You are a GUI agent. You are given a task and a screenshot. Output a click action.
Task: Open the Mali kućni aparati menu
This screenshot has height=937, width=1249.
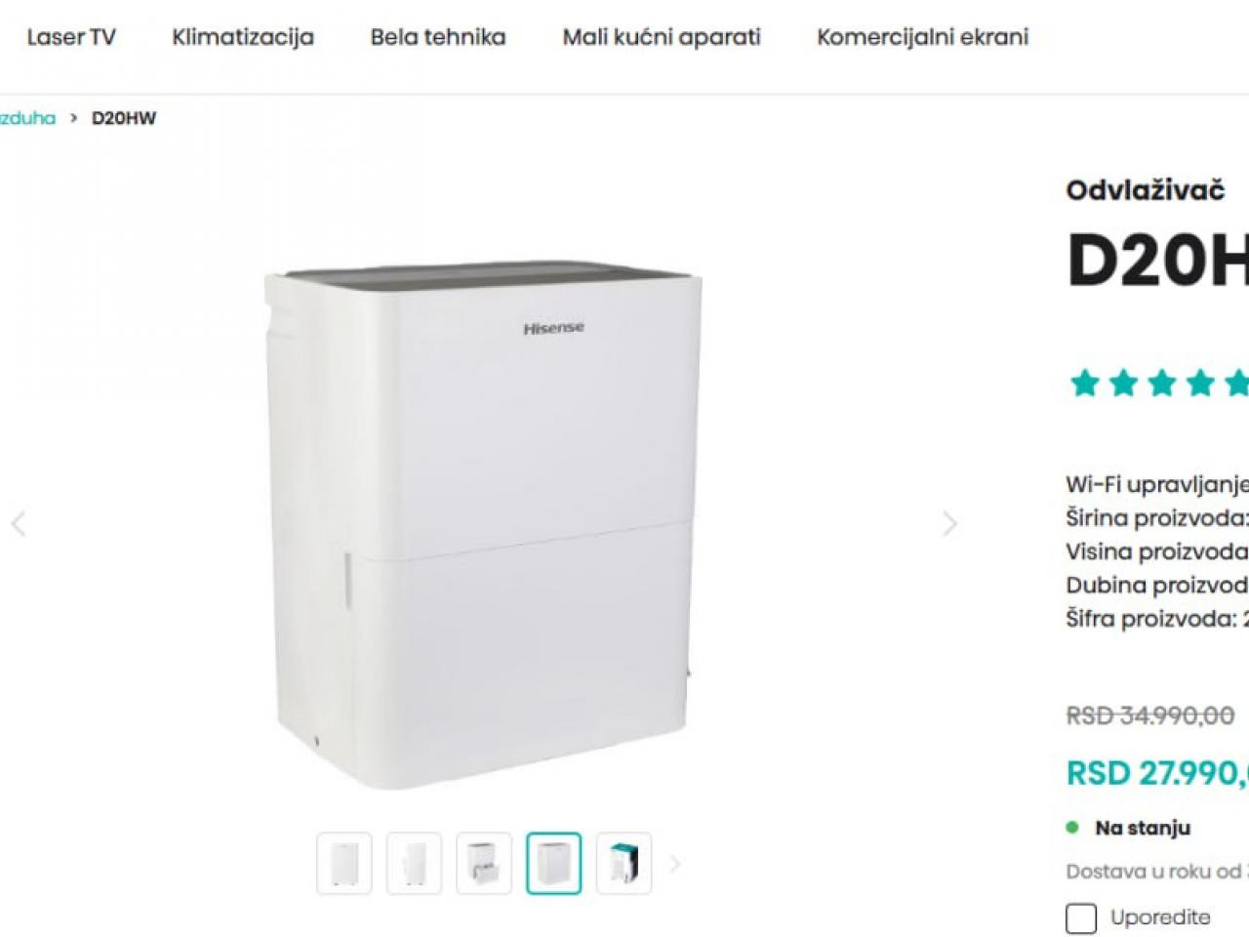662,37
